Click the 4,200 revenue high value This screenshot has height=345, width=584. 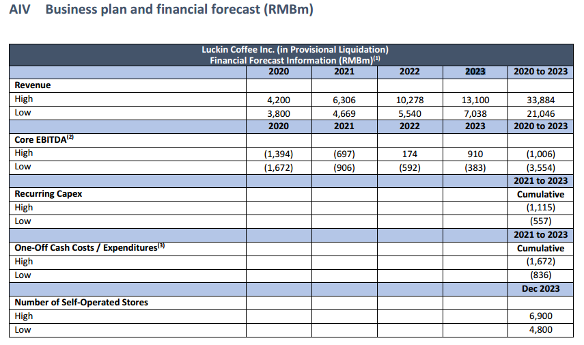click(x=278, y=99)
